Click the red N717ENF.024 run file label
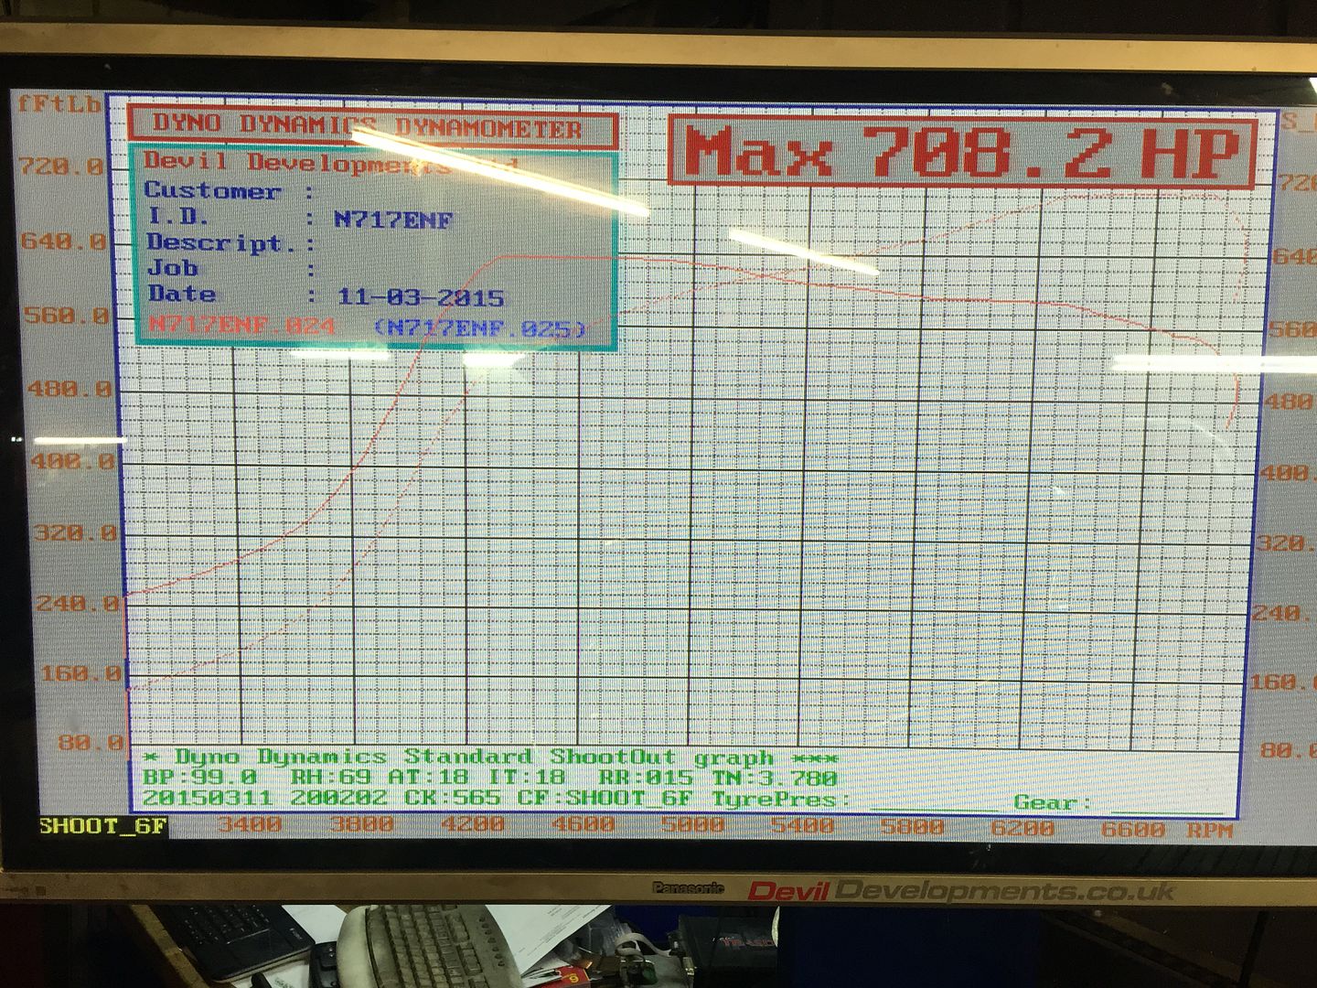The height and width of the screenshot is (988, 1317). click(241, 325)
